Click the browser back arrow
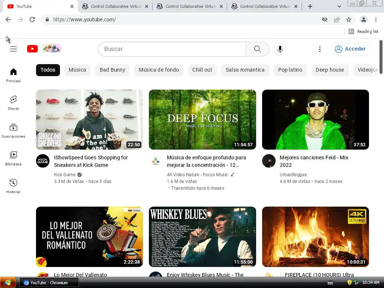 point(8,19)
